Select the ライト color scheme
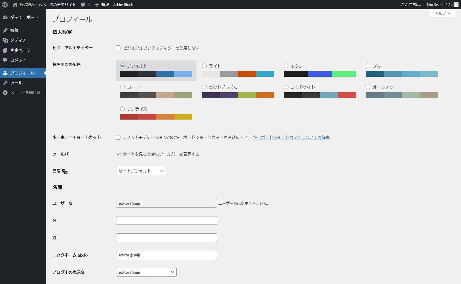The height and width of the screenshot is (284, 461). (204, 66)
